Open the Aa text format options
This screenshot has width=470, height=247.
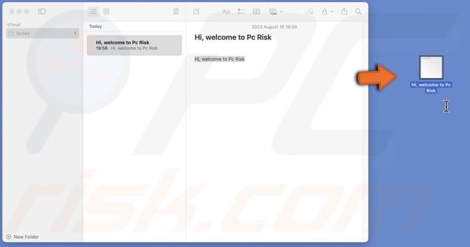225,11
